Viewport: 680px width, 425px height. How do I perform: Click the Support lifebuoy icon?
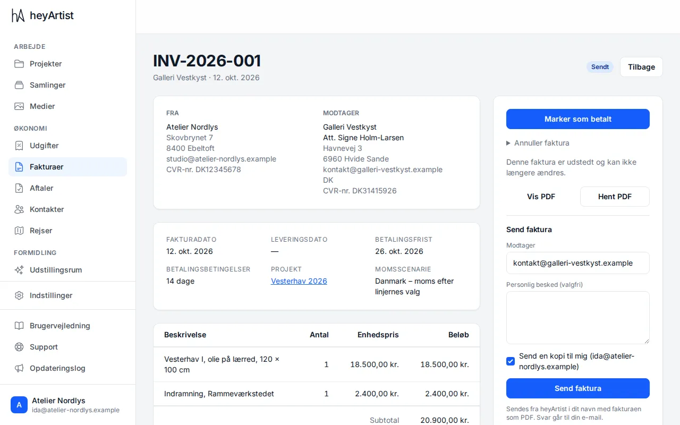pos(19,347)
